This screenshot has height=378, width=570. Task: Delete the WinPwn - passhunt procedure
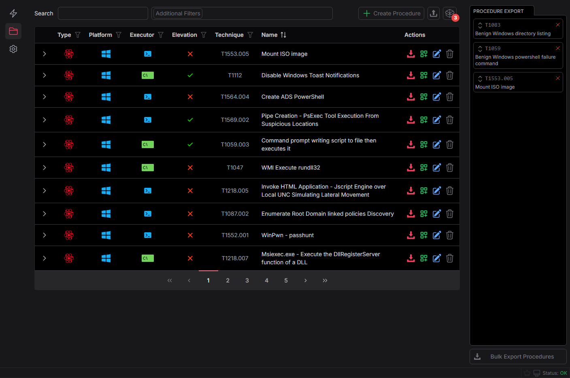click(449, 235)
